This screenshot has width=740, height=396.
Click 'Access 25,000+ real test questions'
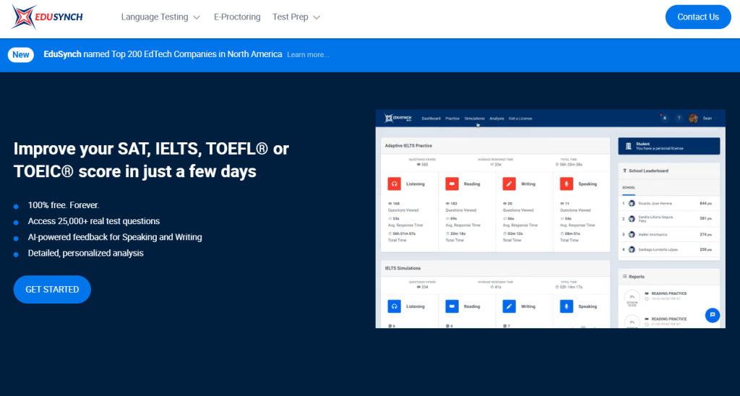coord(94,221)
